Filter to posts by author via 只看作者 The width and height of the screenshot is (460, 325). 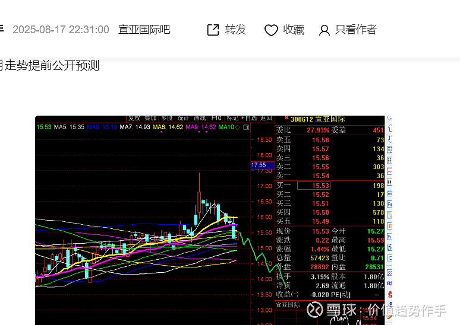(x=348, y=30)
